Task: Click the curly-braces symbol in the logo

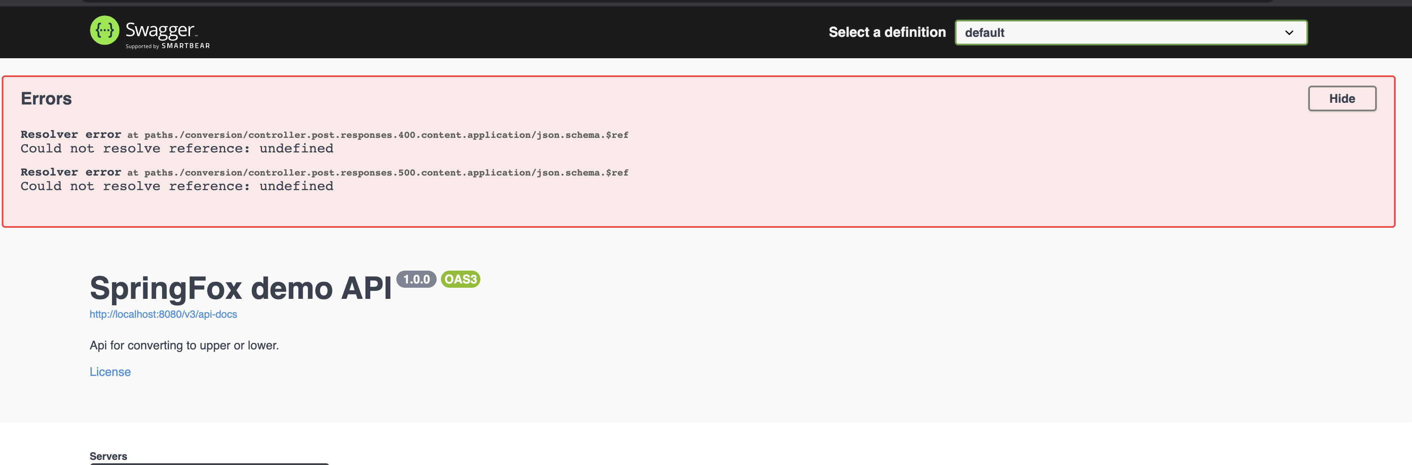Action: [104, 30]
